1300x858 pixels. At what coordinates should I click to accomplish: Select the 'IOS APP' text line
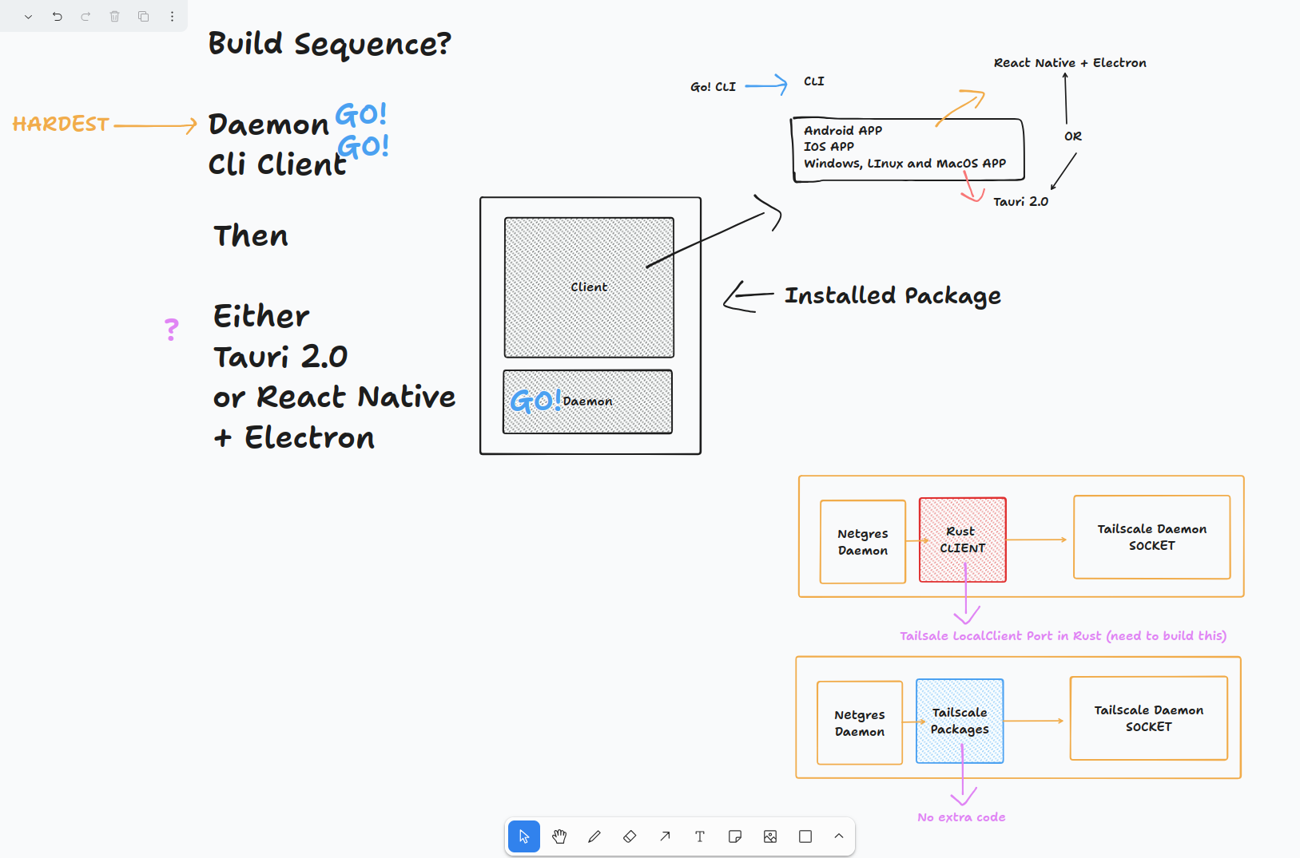pos(829,147)
